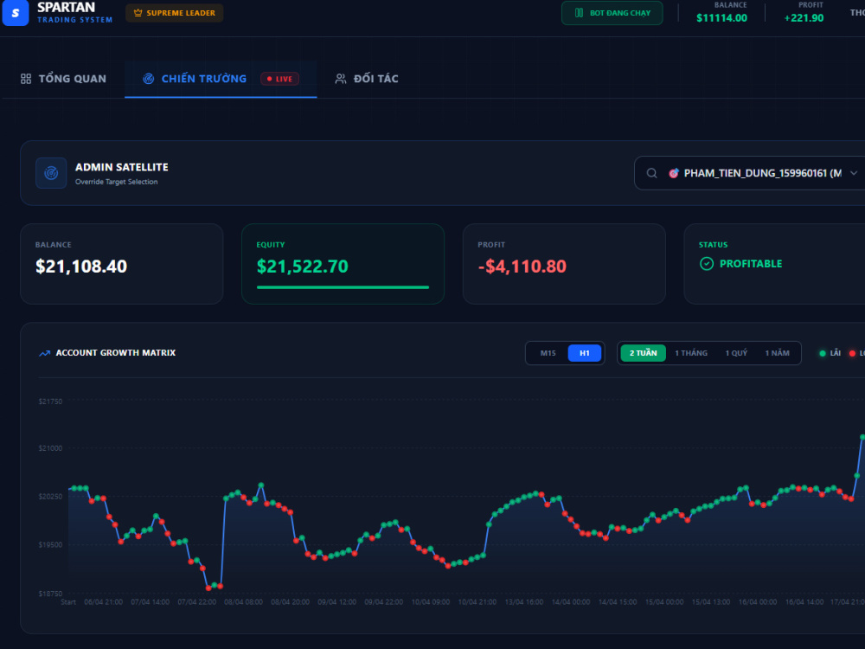Click the Spartan blue S logo
The image size is (865, 649).
point(16,13)
